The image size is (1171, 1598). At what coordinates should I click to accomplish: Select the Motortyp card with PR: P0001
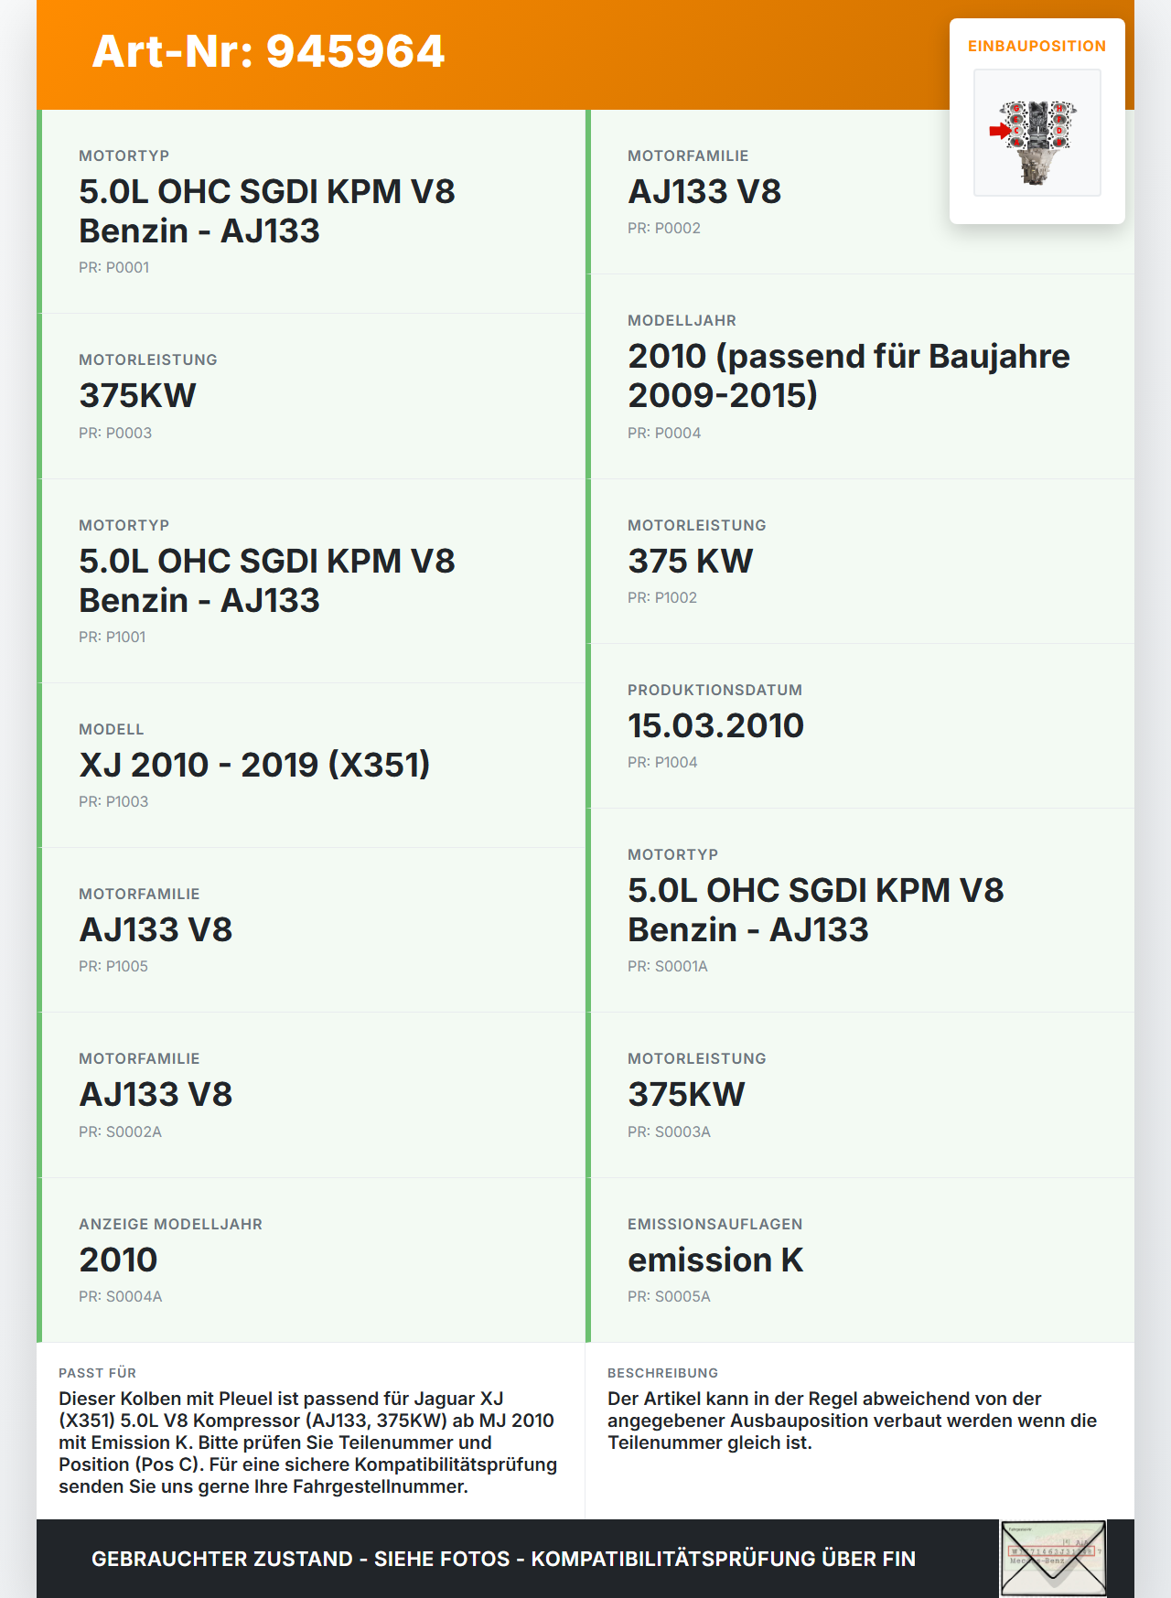click(311, 211)
